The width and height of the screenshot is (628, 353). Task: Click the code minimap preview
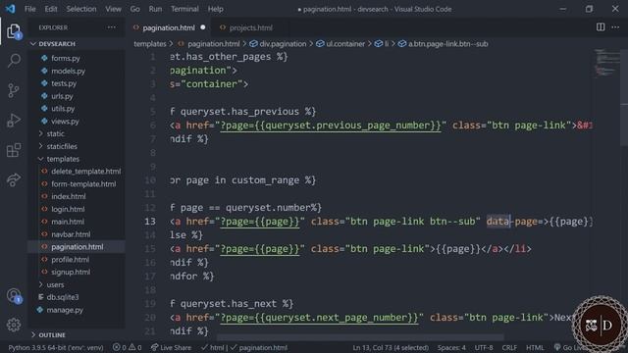pyautogui.click(x=606, y=62)
